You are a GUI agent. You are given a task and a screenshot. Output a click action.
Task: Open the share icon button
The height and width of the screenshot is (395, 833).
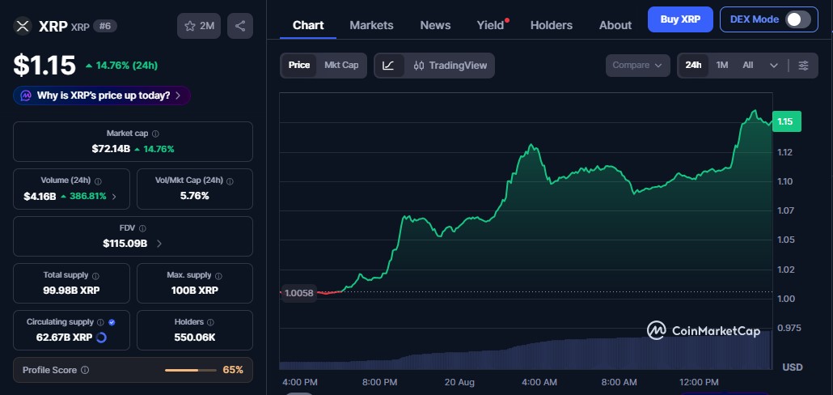[x=240, y=26]
